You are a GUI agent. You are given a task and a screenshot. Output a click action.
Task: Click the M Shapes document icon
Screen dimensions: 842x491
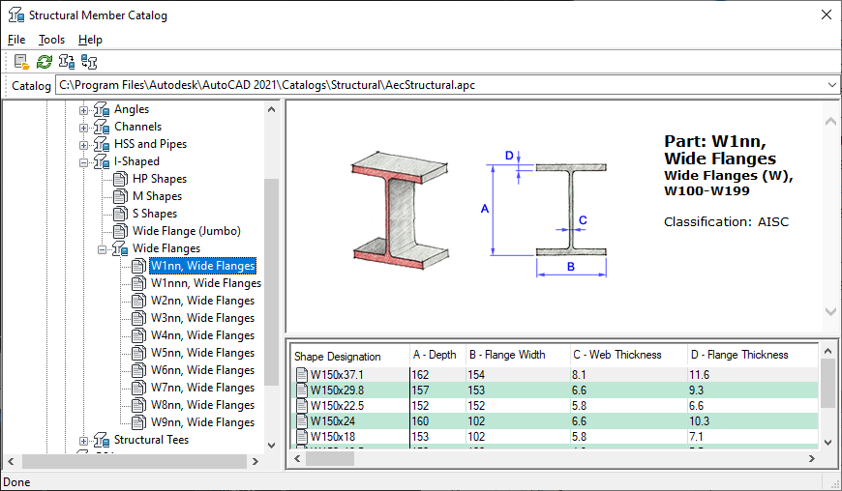coord(120,196)
